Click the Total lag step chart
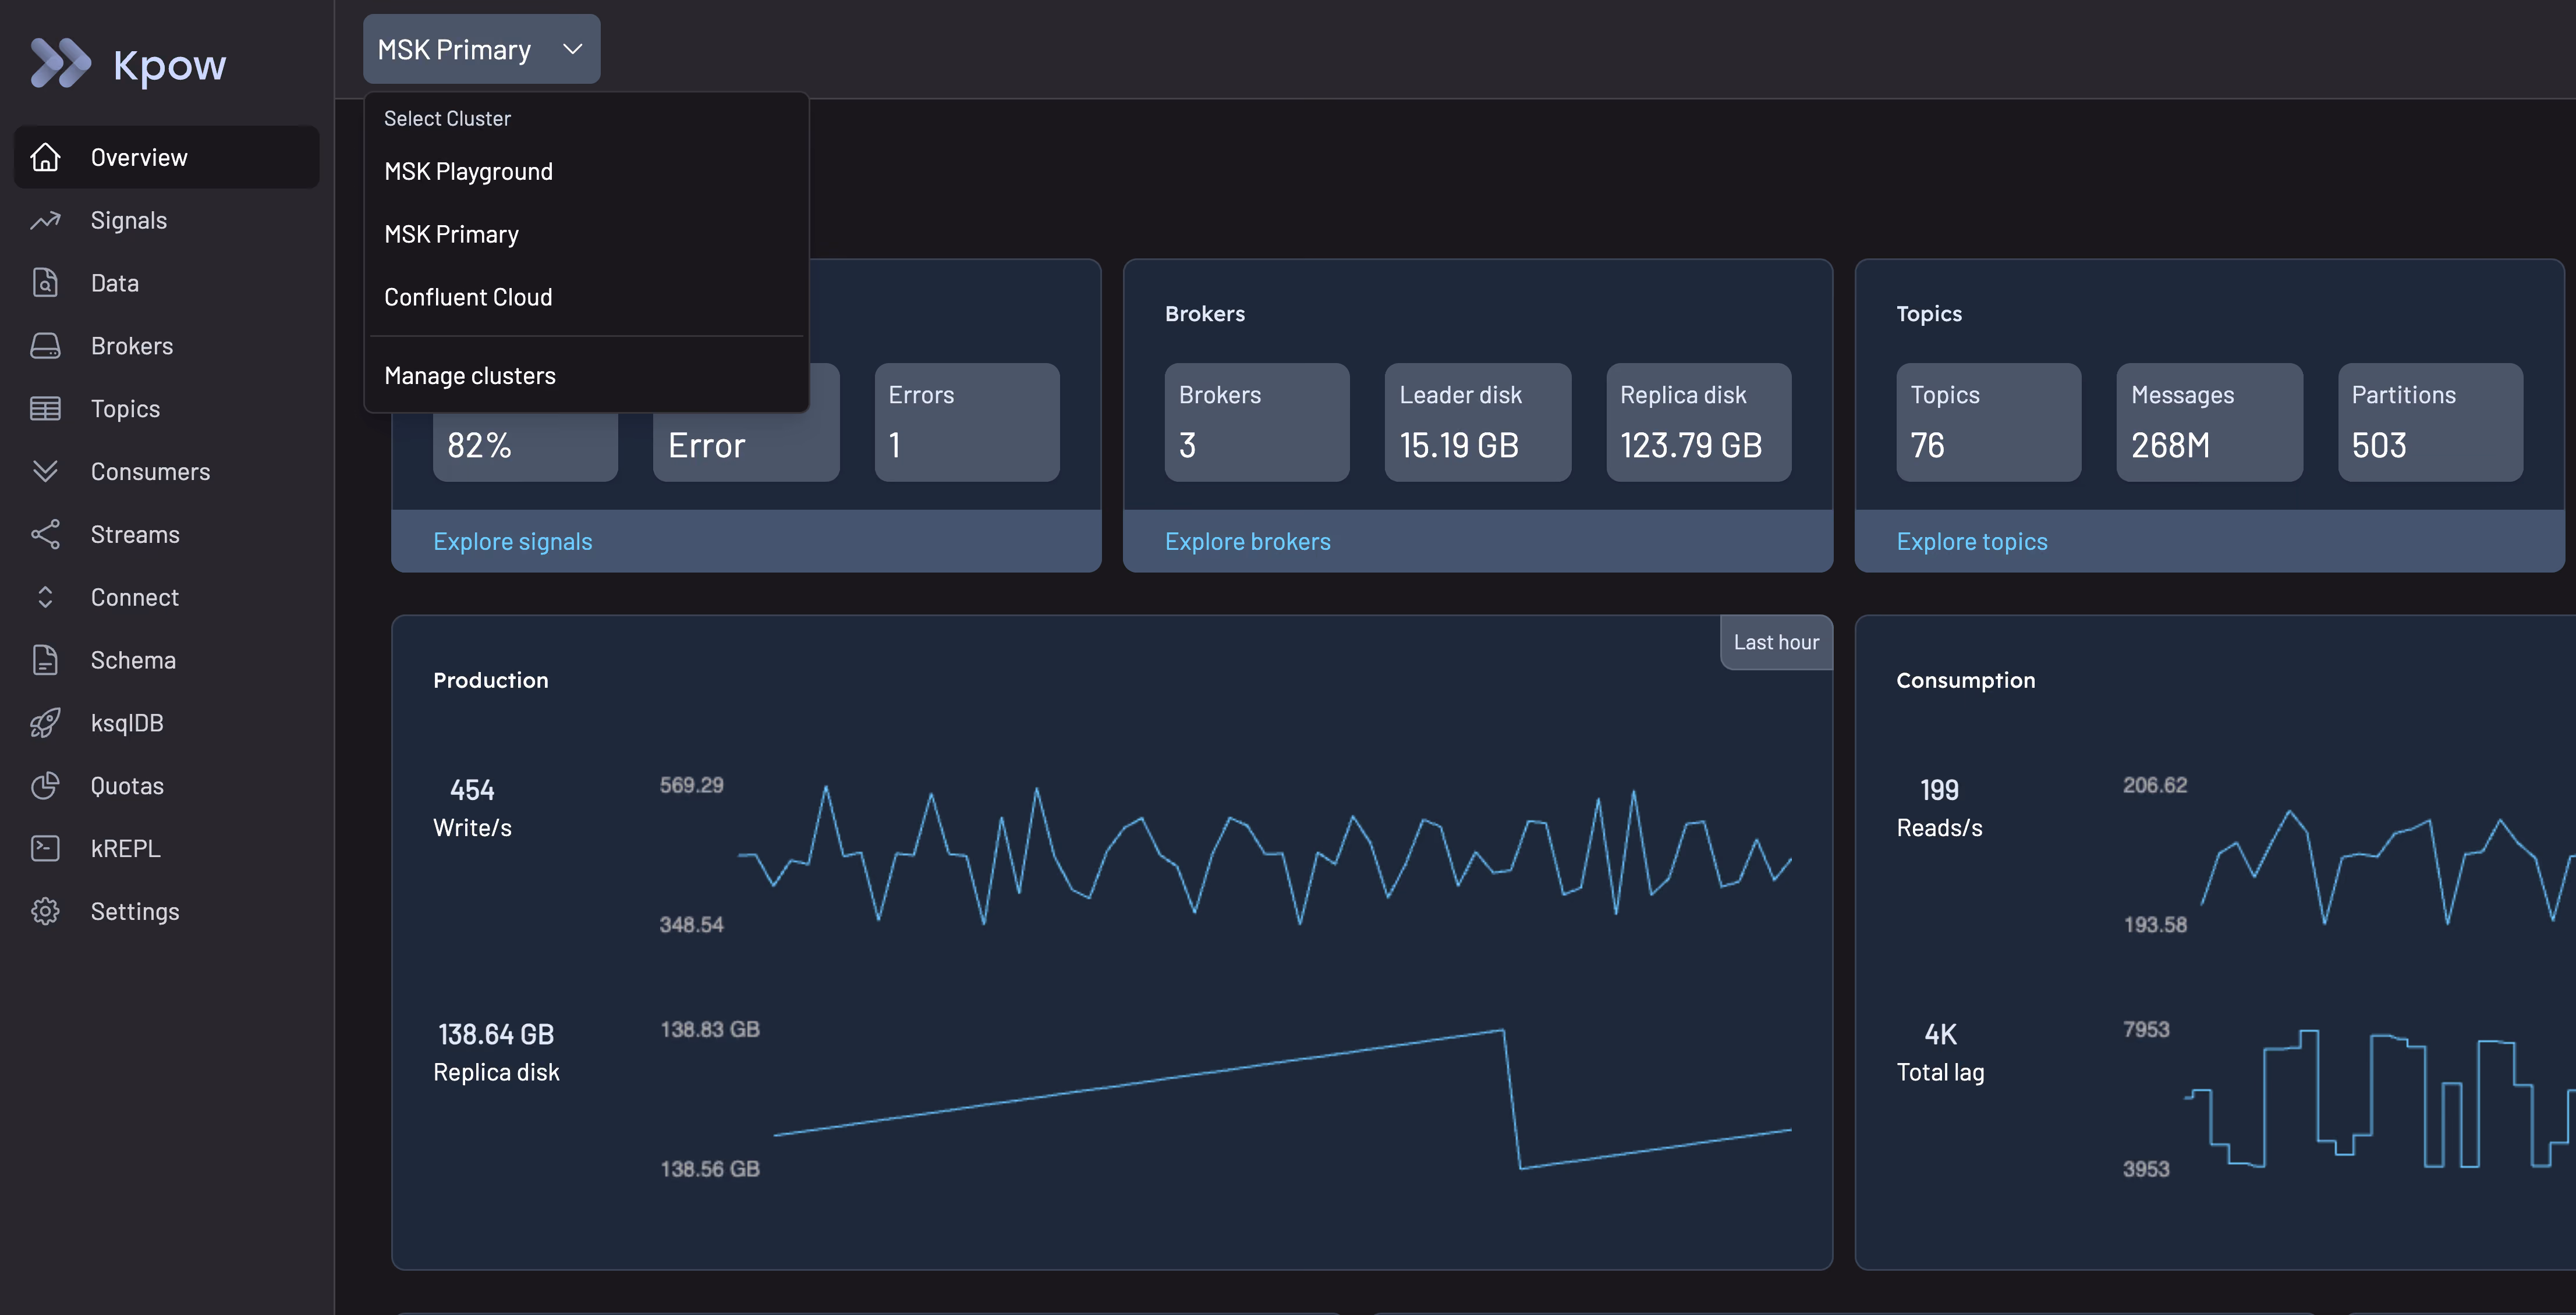This screenshot has height=1315, width=2576. click(2380, 1099)
